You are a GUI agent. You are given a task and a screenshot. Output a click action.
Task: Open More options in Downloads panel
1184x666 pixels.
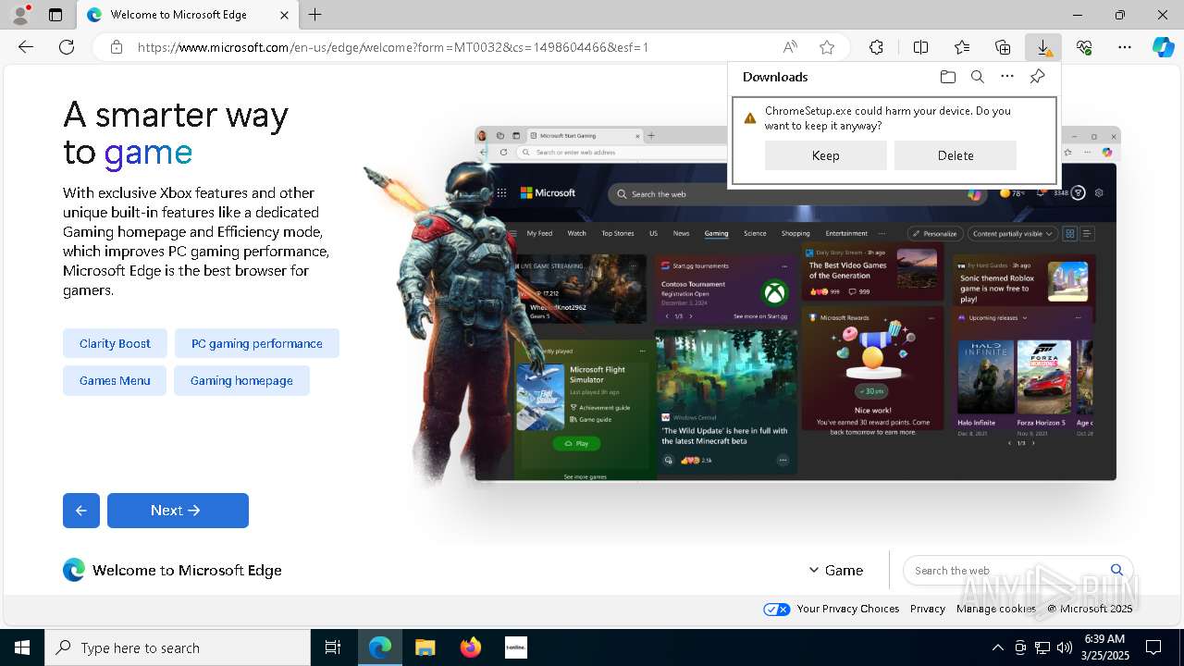point(1007,77)
